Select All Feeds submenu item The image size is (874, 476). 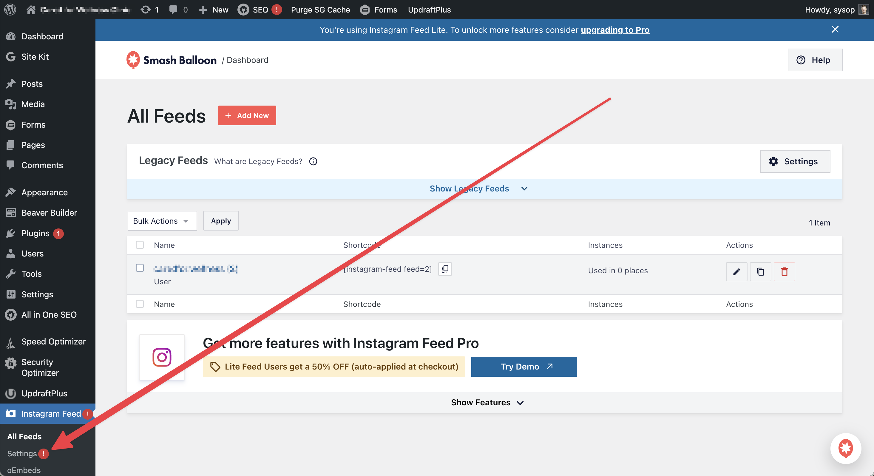click(24, 436)
